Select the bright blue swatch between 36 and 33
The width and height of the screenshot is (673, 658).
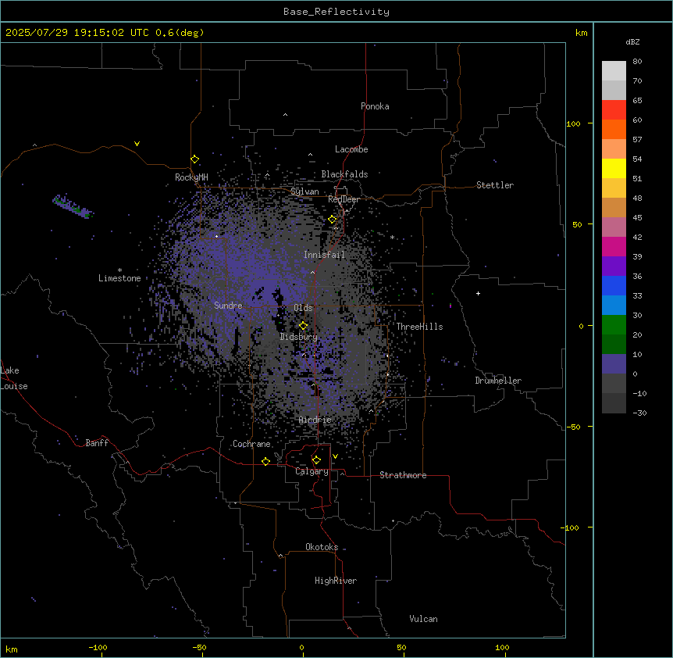(x=614, y=285)
